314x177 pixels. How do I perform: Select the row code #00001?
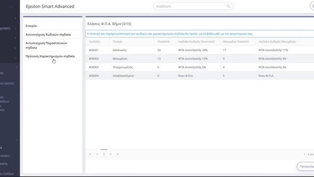tap(94, 50)
